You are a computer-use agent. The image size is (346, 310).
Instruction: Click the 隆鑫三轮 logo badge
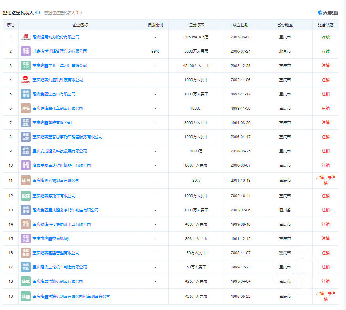(x=25, y=267)
